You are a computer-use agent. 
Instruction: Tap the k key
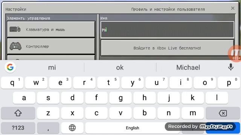pos(193,98)
